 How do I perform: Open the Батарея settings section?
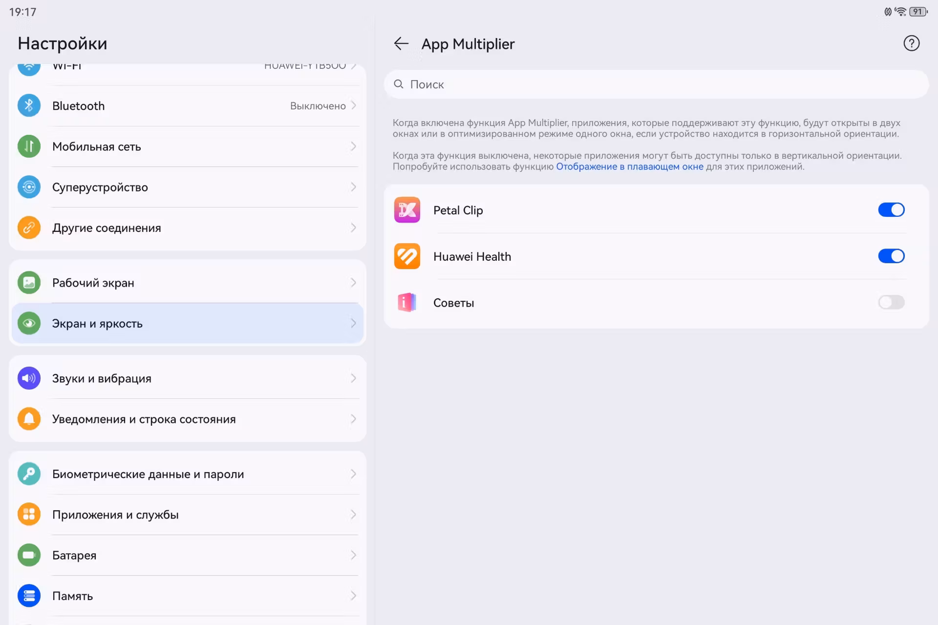click(x=188, y=555)
